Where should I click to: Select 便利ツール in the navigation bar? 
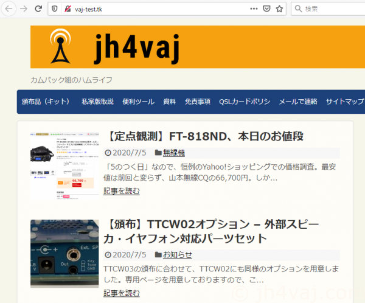click(138, 102)
